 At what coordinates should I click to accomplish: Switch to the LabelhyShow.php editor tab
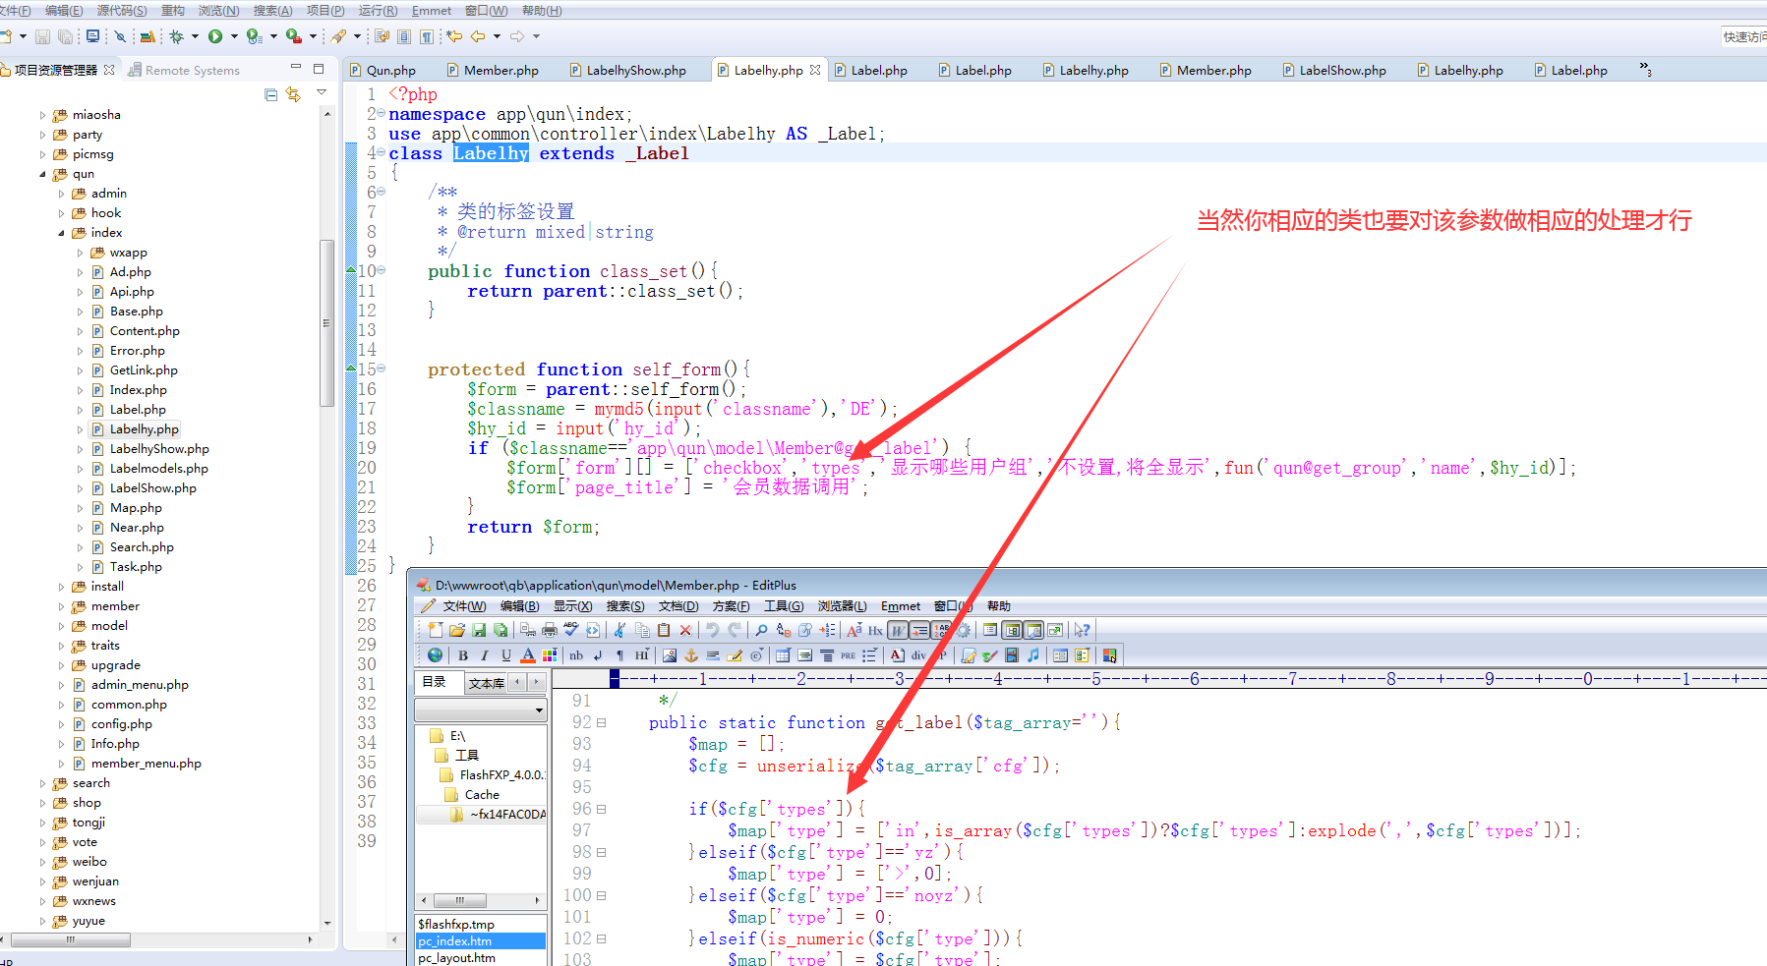[x=635, y=70]
